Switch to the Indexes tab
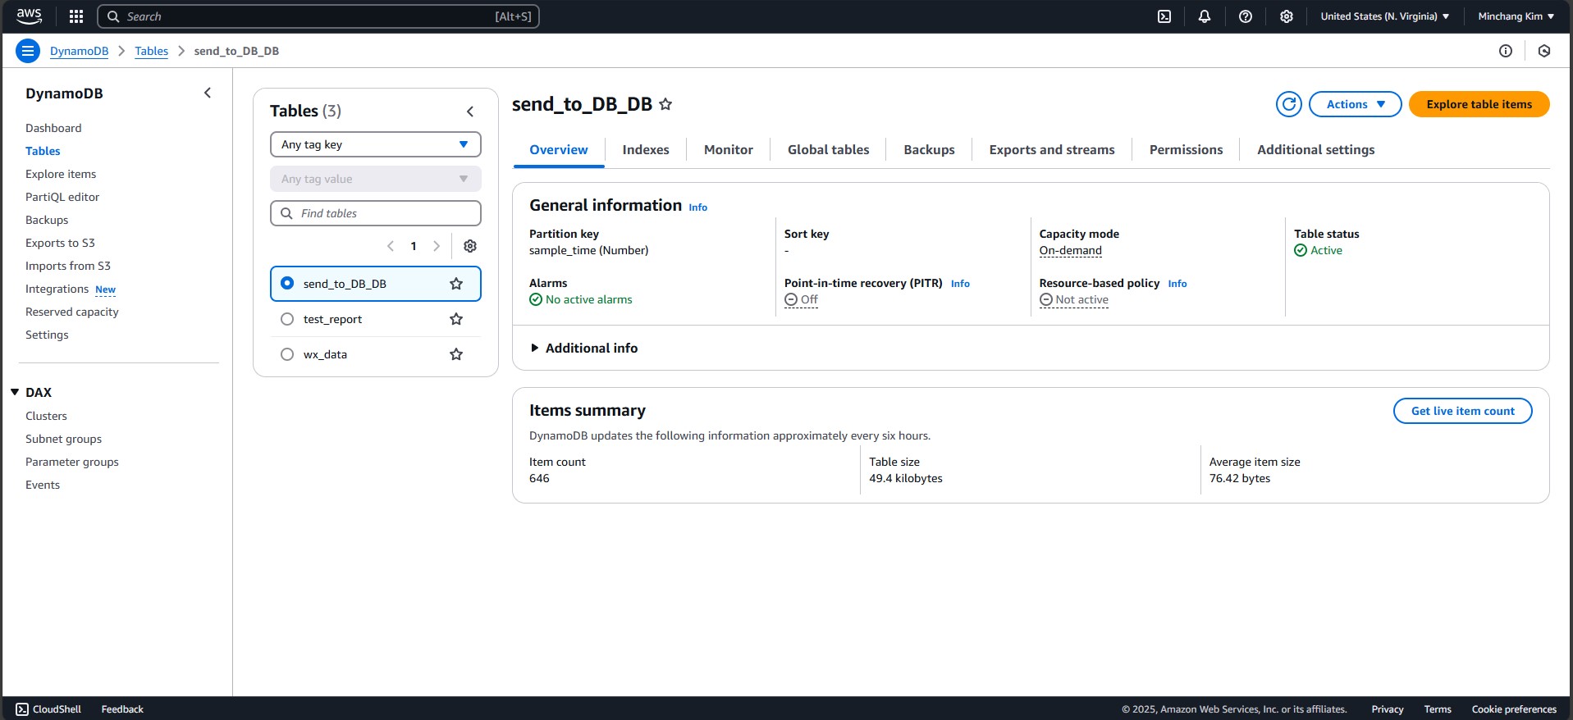This screenshot has height=720, width=1573. click(646, 150)
